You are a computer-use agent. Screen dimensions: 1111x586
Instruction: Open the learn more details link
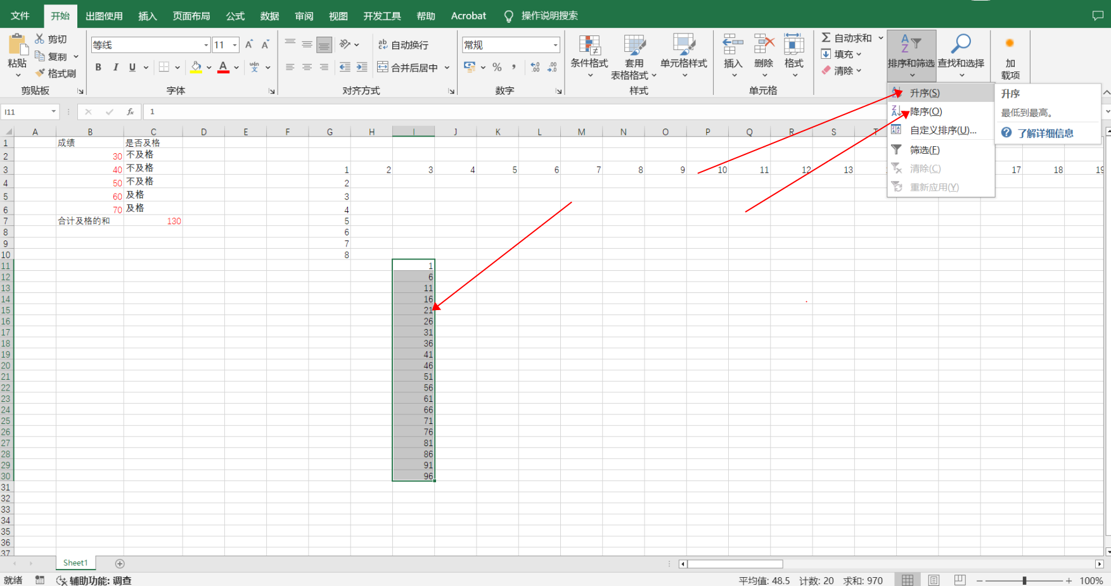coord(1045,134)
